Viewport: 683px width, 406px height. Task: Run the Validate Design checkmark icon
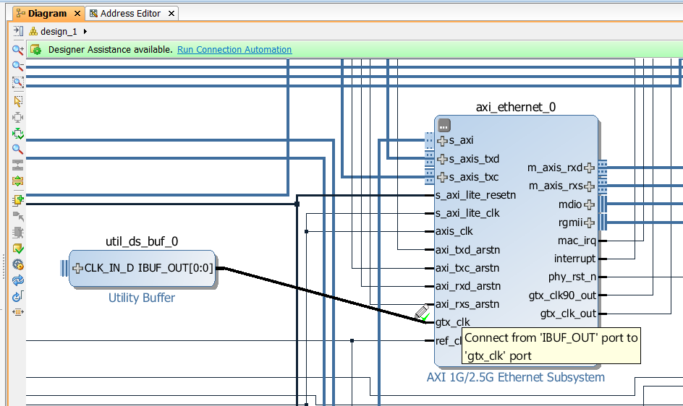[18, 249]
